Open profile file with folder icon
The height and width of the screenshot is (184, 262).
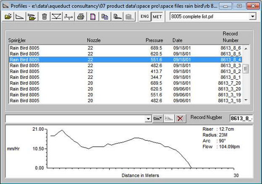click(x=8, y=16)
